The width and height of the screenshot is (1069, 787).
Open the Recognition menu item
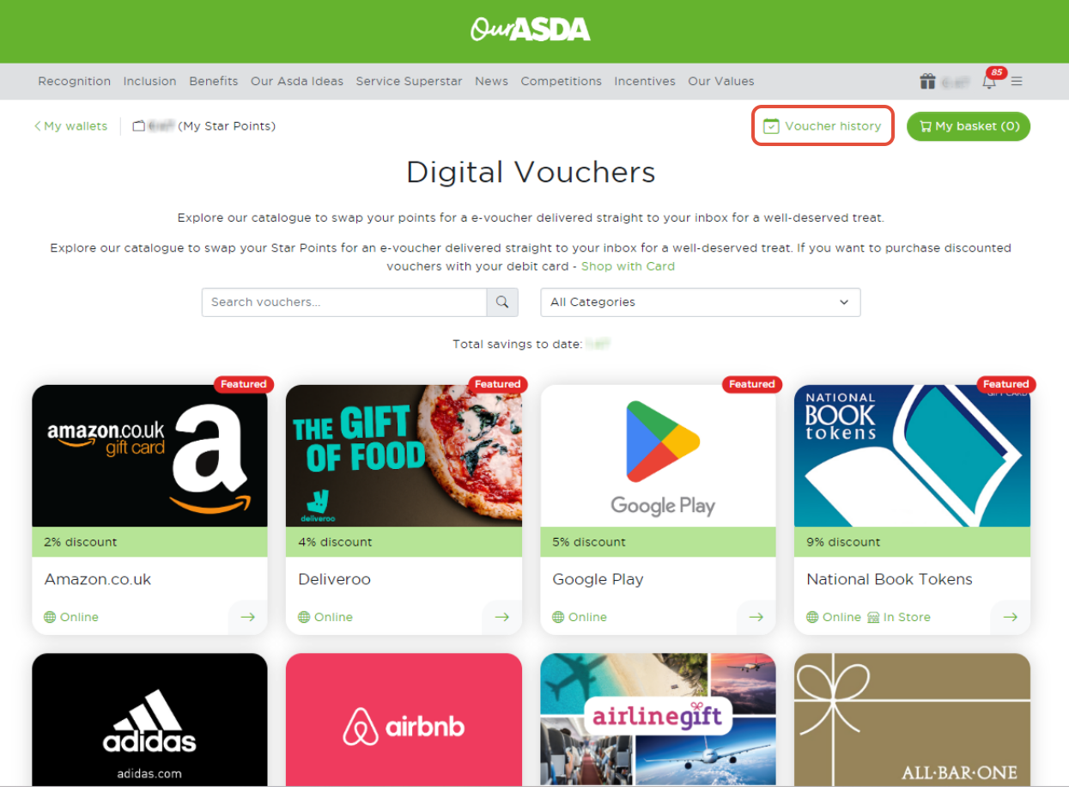coord(75,82)
